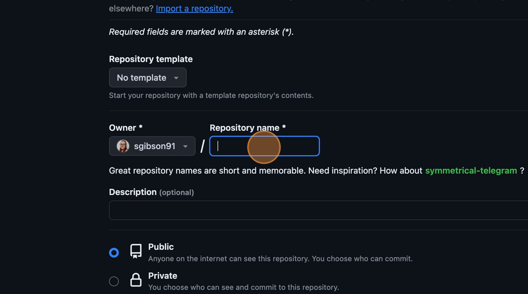The image size is (528, 294).
Task: Use the suggested name symmetrical-telegram
Action: [x=470, y=170]
